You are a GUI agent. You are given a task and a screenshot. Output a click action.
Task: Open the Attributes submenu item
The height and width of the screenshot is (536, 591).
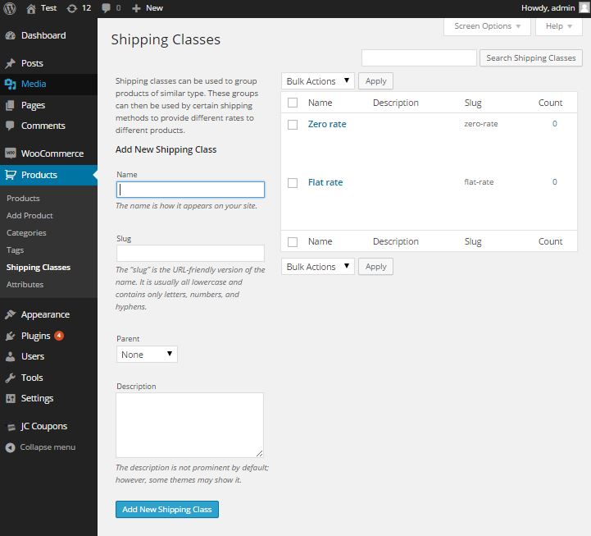25,285
